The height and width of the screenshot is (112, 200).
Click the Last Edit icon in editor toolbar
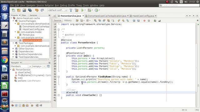(x=77, y=21)
